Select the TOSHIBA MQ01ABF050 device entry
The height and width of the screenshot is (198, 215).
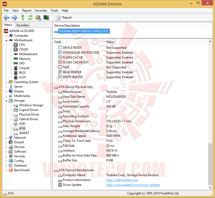click(84, 31)
